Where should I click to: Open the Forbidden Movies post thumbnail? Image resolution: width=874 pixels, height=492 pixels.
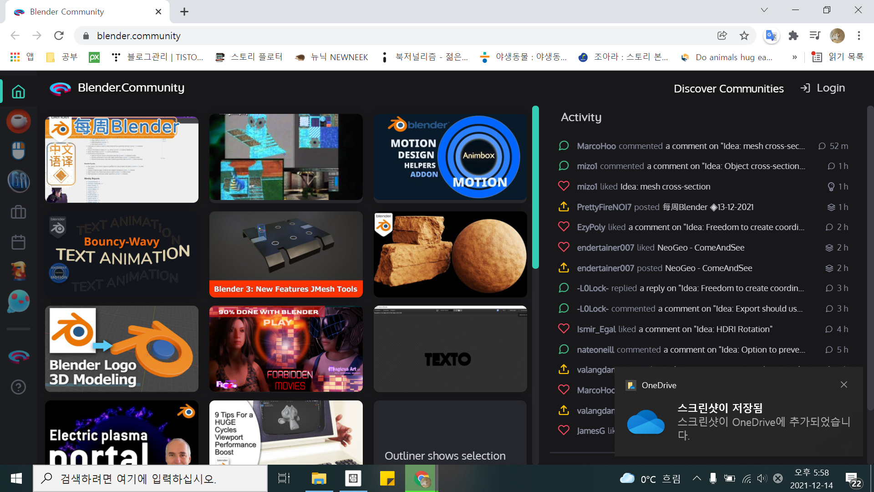click(x=286, y=348)
